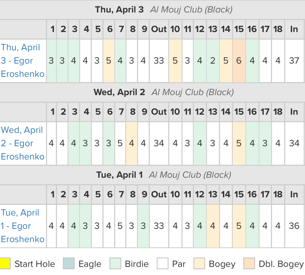Click the Bogey legend color swatch
This screenshot has height=275, width=305.
click(199, 264)
